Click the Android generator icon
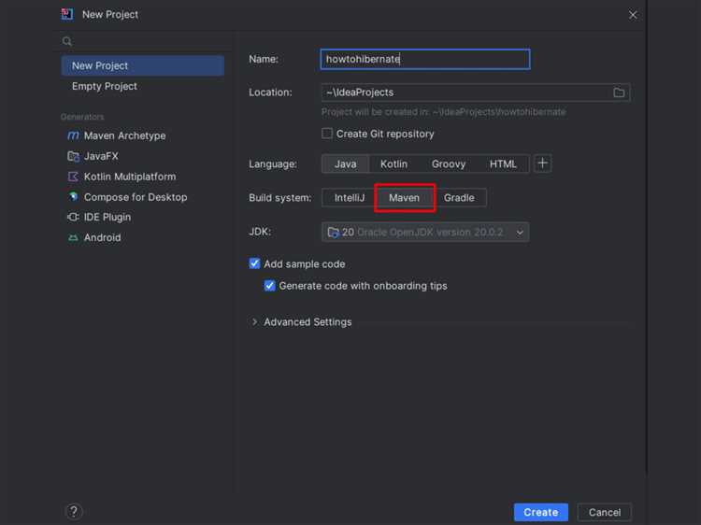Screen dimensions: 701x525 73,237
